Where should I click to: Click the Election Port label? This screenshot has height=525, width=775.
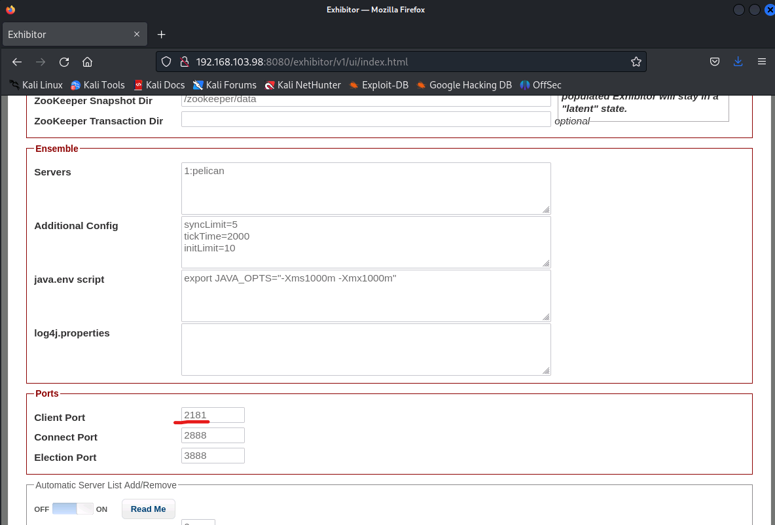click(65, 458)
